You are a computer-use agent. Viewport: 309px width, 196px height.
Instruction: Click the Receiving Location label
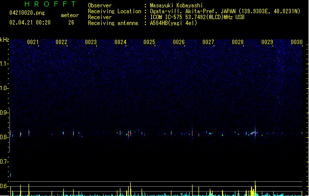point(114,11)
